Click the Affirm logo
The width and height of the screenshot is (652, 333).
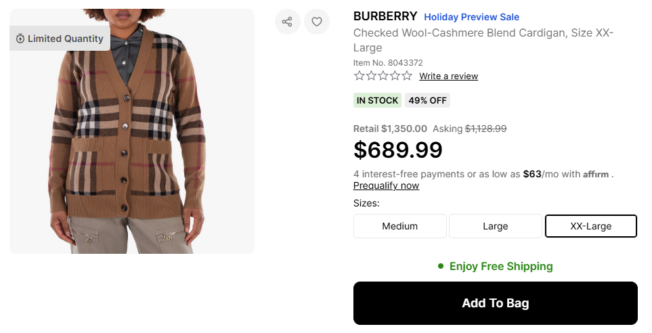click(x=596, y=174)
